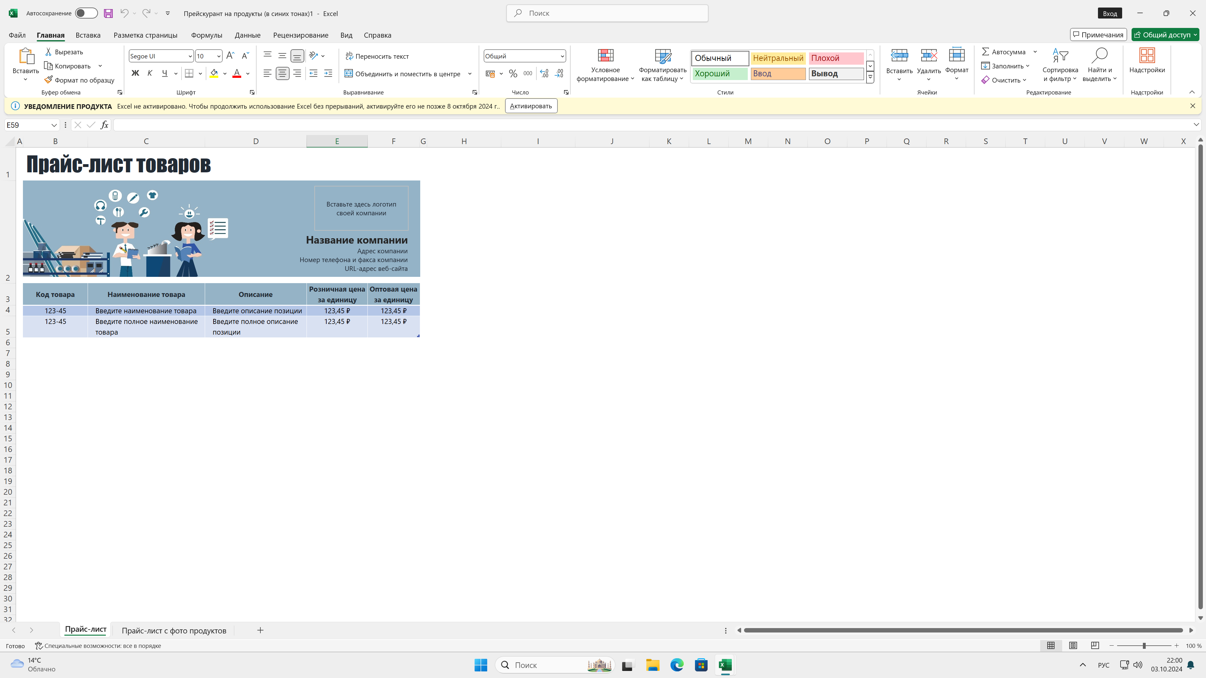
Task: Decrease font size with smaller A icon
Action: [245, 56]
